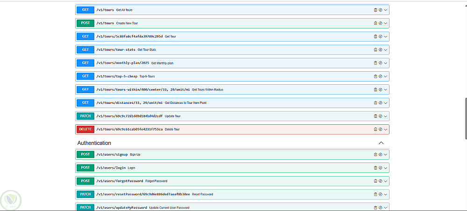Click the circular link icon on Reset Password row
The image size is (467, 211).
pyautogui.click(x=380, y=194)
